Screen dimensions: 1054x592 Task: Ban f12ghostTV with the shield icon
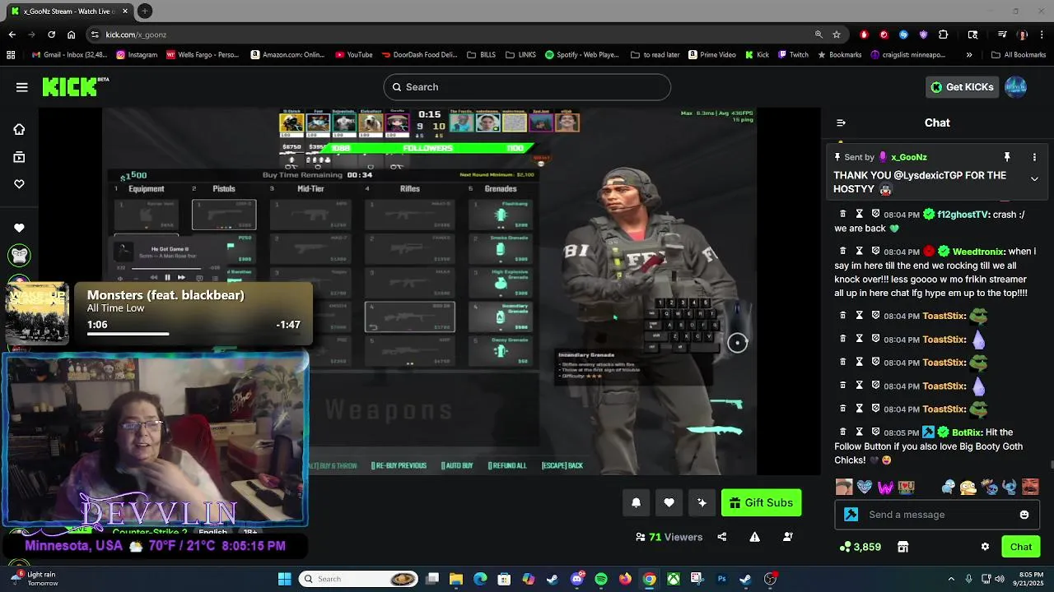point(875,214)
